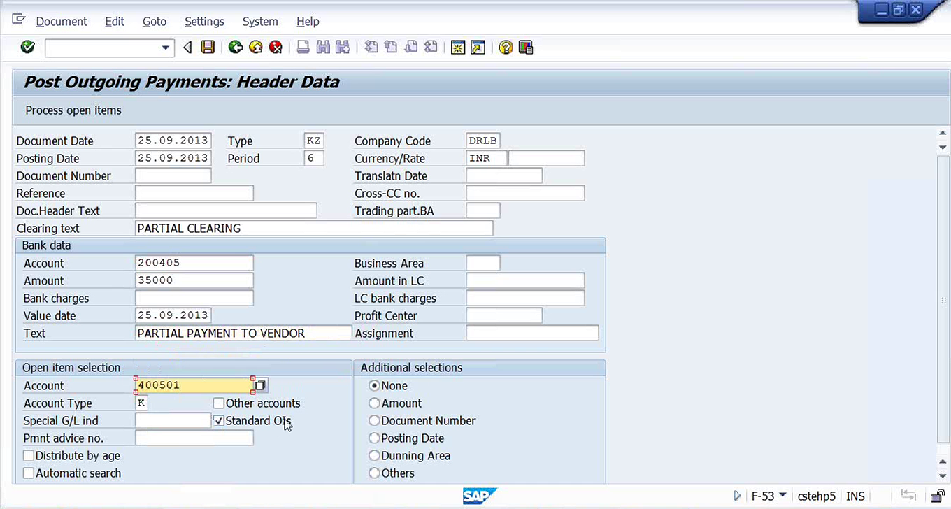Open the Edit menu
Viewport: 951px width, 509px height.
115,22
